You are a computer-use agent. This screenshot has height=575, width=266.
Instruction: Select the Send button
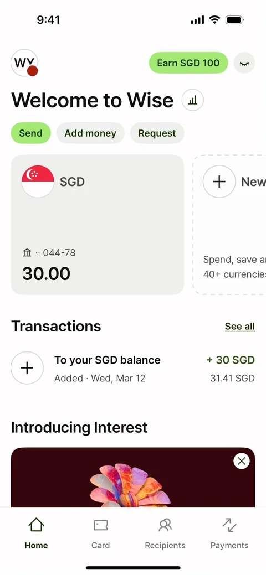click(30, 133)
